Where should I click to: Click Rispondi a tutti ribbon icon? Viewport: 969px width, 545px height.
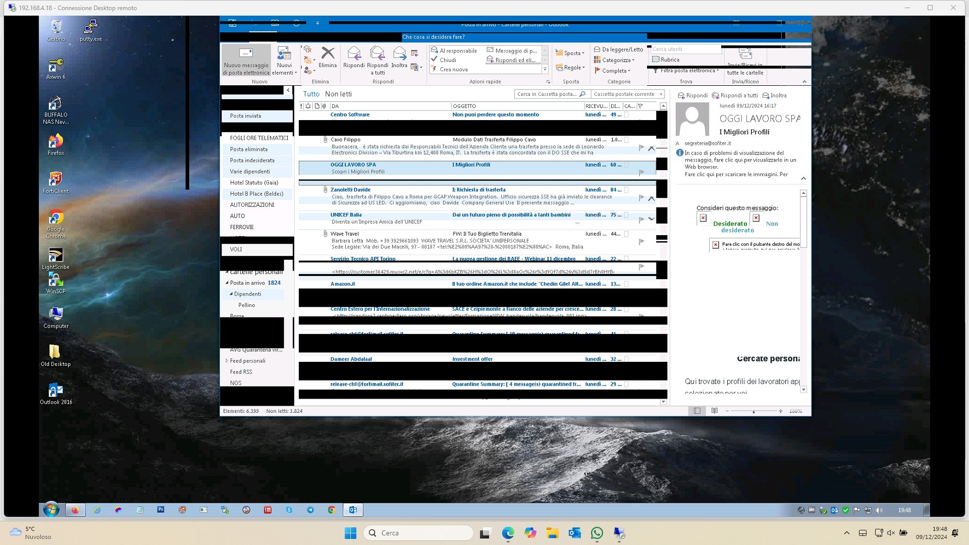click(x=377, y=60)
